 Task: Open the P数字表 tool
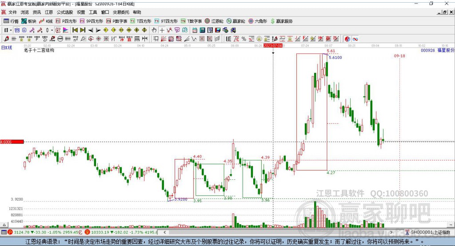[117, 21]
